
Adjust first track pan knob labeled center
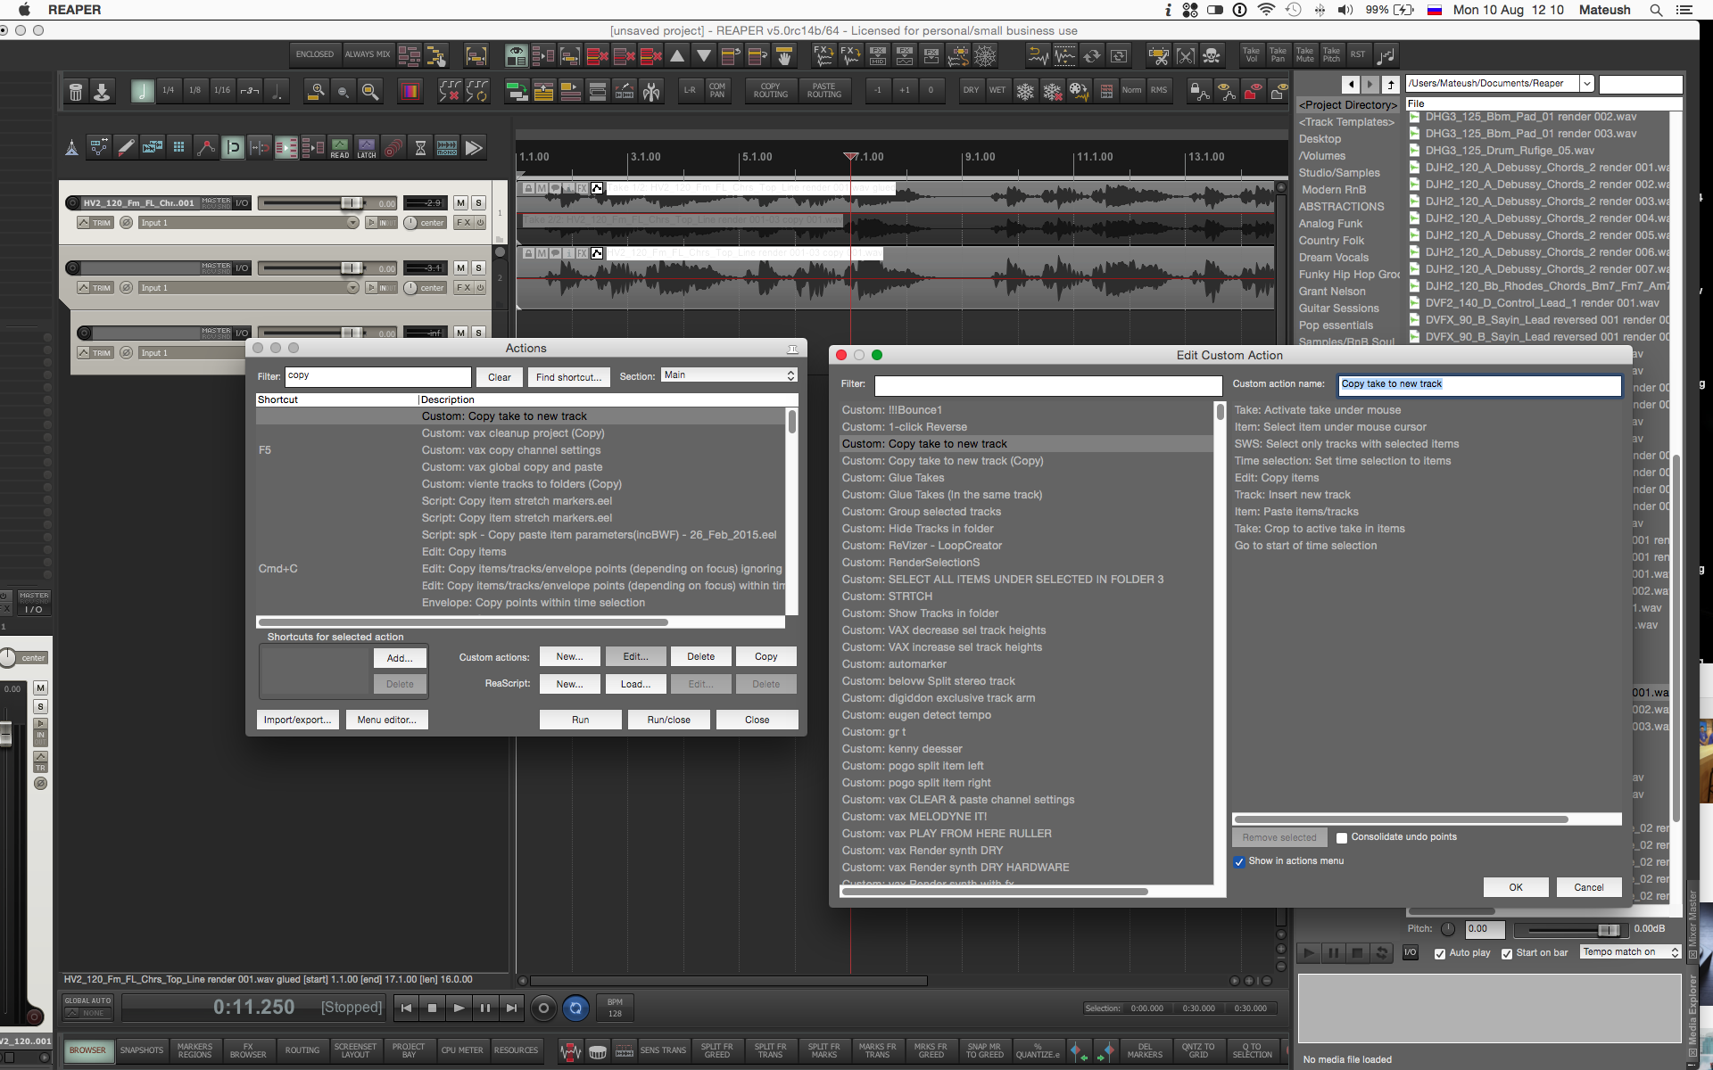click(x=410, y=223)
